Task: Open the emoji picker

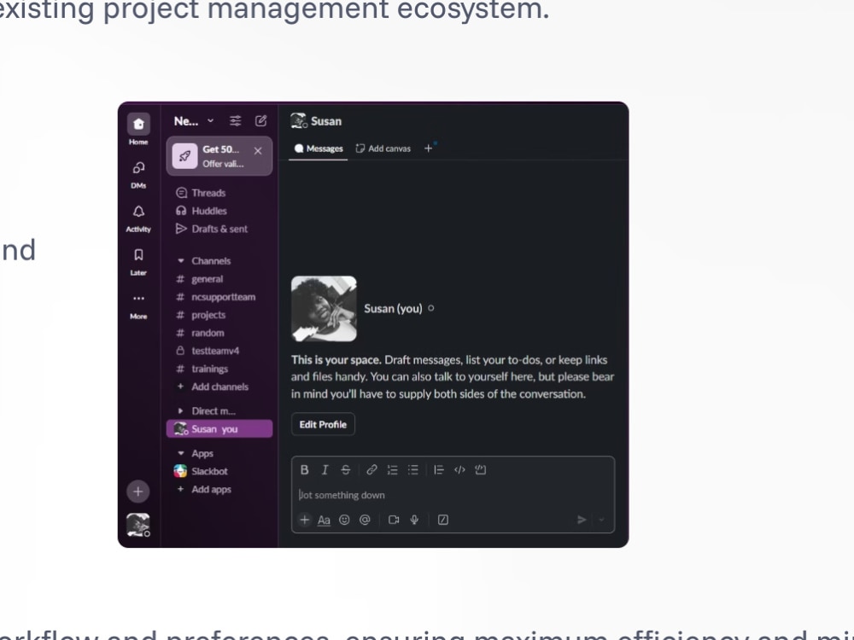Action: coord(344,520)
